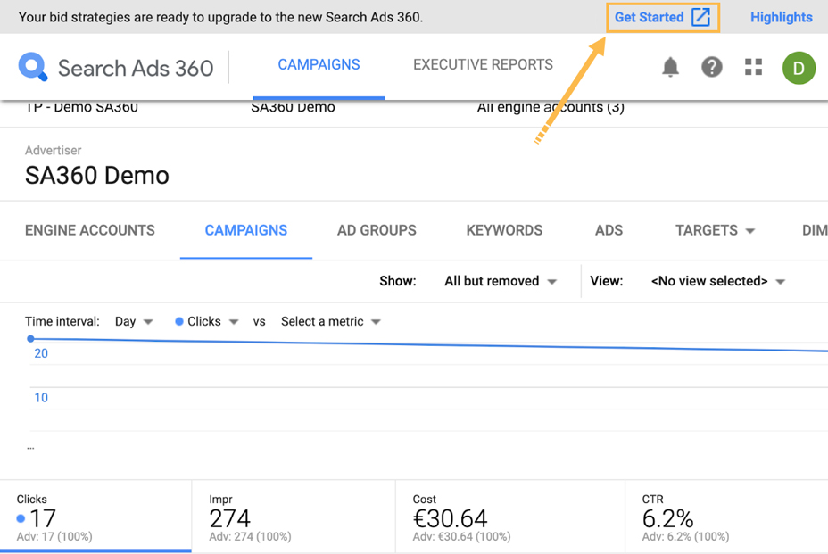Select the Cost €30.64 summary card
Screen dimensions: 828x554
click(510, 517)
